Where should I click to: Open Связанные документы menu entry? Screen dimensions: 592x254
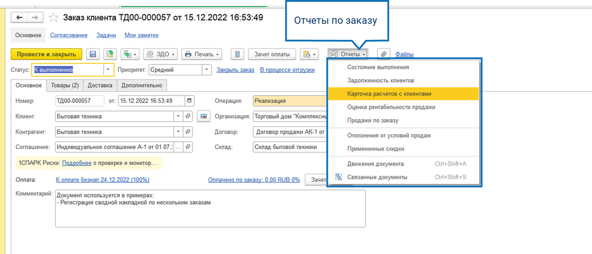(x=404, y=177)
